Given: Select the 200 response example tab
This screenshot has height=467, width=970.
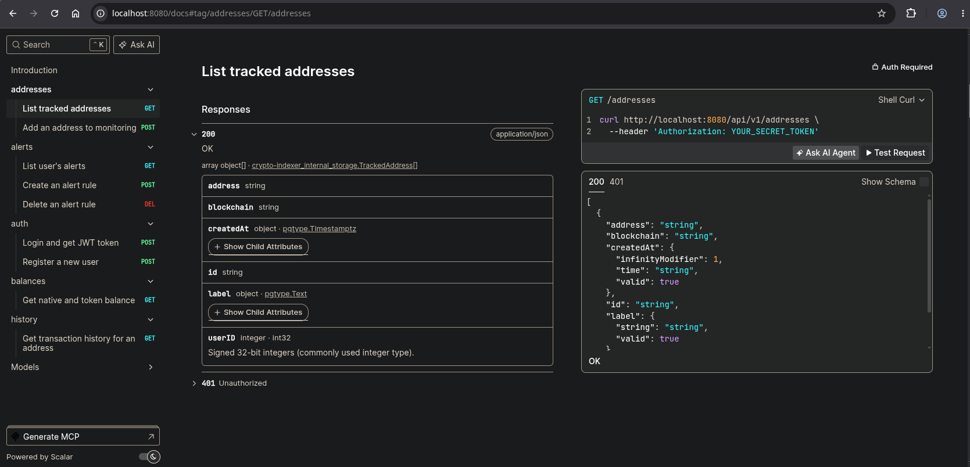Looking at the screenshot, I should click(x=596, y=182).
